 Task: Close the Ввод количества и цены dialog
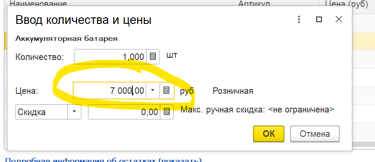tap(339, 20)
